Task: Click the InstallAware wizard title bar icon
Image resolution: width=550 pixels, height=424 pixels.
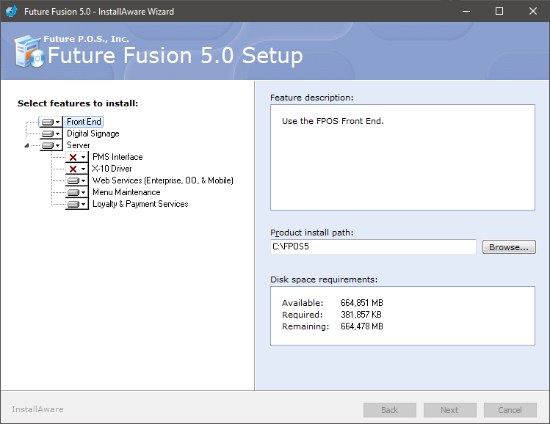Action: (12, 11)
